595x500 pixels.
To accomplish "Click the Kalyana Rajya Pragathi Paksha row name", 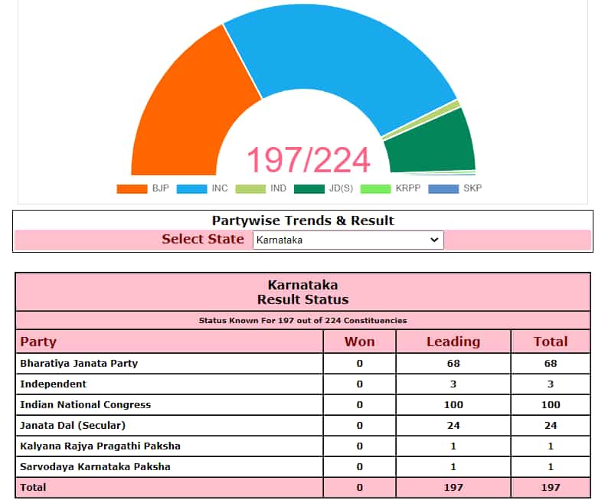I will [x=100, y=446].
